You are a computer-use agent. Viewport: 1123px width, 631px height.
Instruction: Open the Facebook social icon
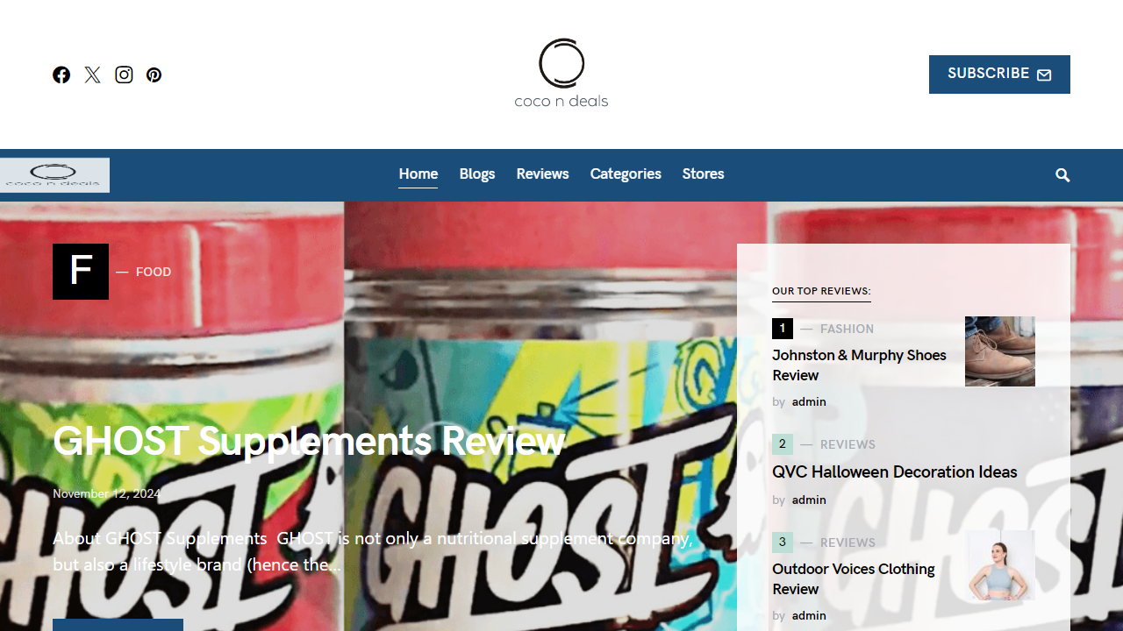61,74
